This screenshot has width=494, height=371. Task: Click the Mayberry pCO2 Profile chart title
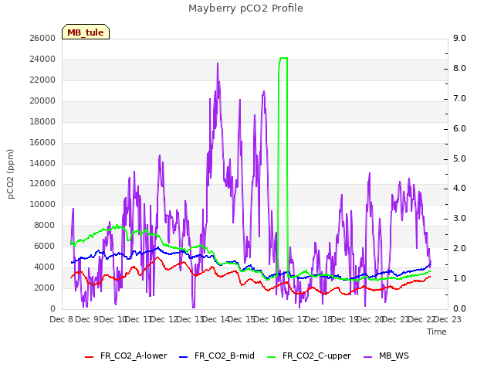tap(245, 9)
